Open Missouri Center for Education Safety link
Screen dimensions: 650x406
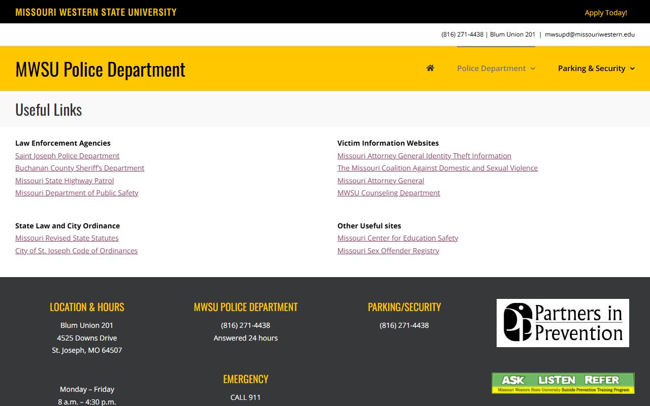click(398, 238)
